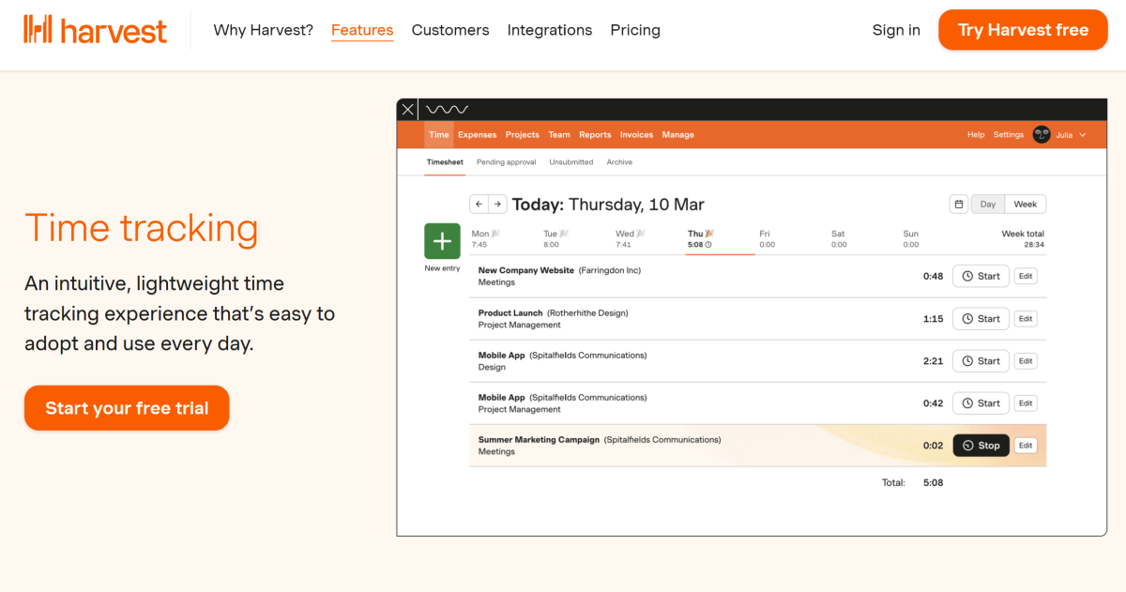Edit the Product Launch entry
This screenshot has width=1126, height=592.
(1026, 319)
